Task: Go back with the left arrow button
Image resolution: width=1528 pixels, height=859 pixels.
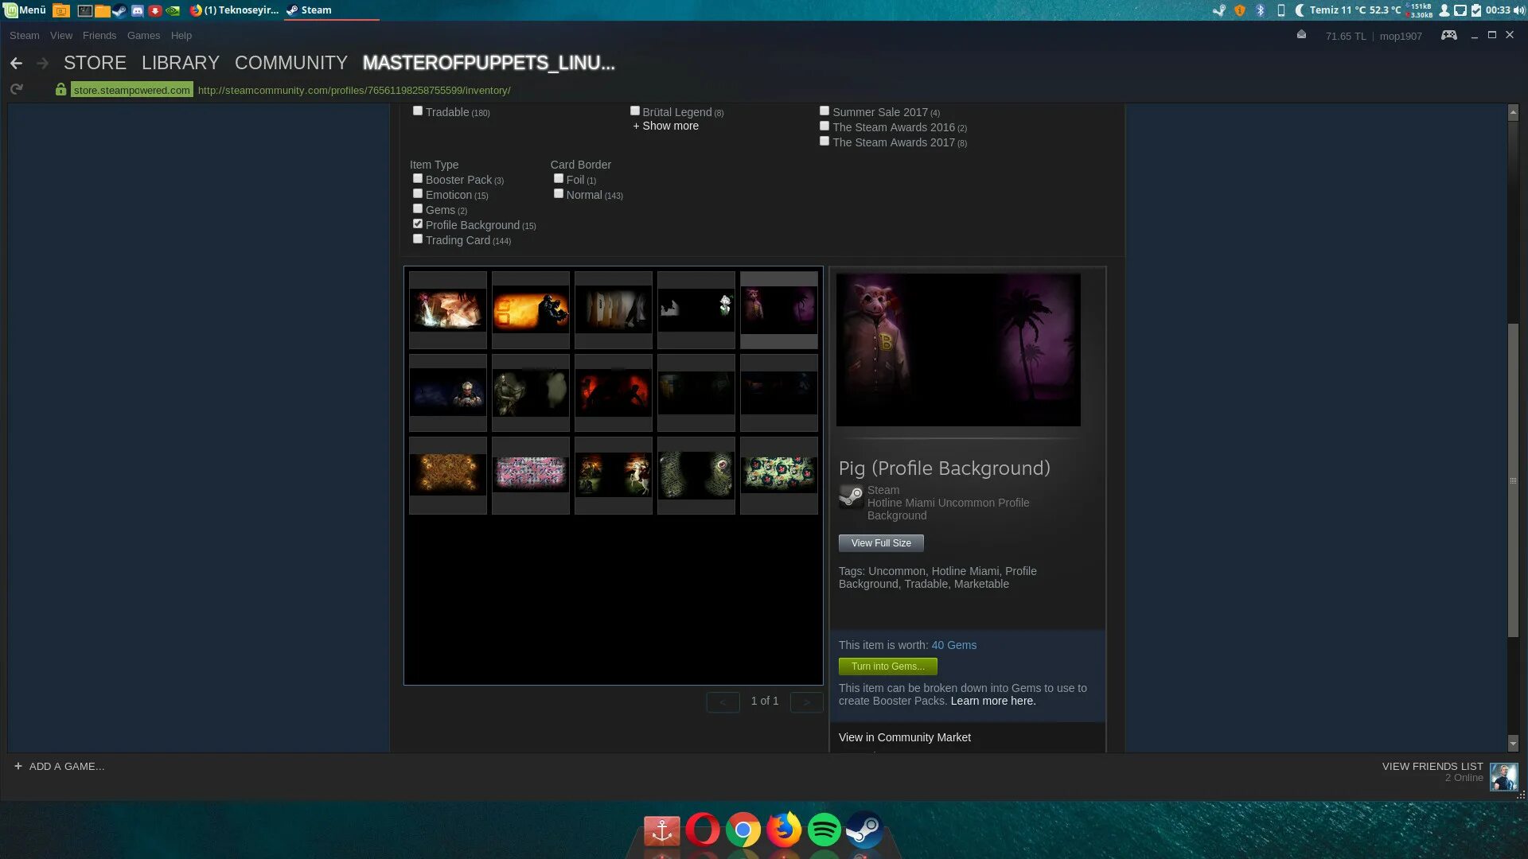Action: pos(16,63)
